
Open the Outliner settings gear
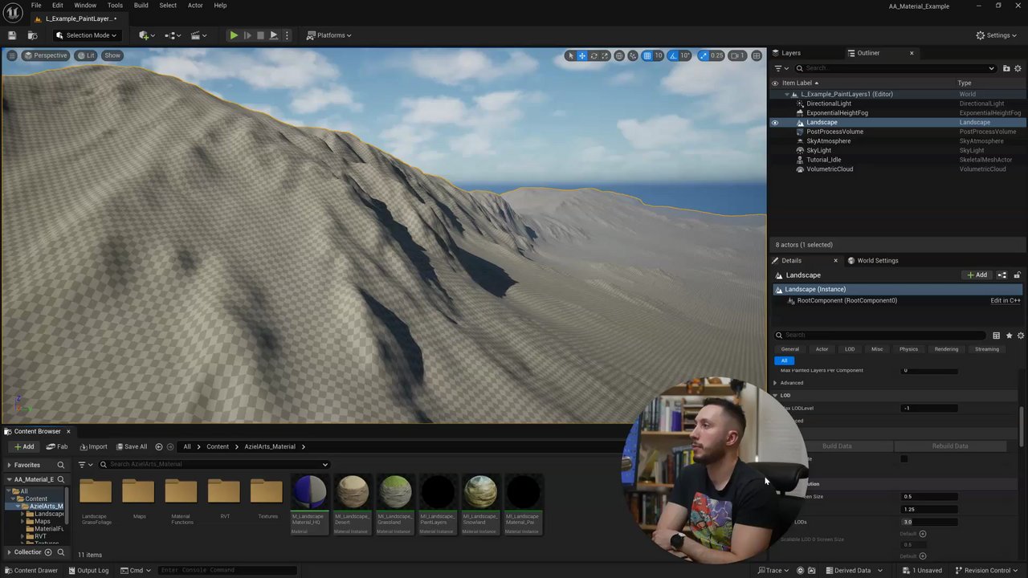[x=1019, y=68]
